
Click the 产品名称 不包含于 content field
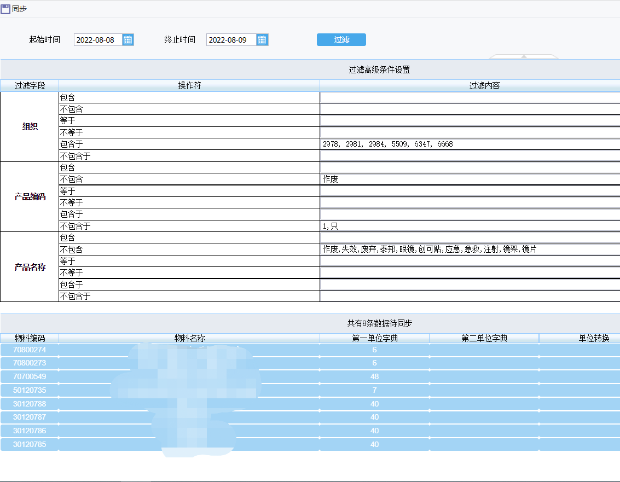470,296
